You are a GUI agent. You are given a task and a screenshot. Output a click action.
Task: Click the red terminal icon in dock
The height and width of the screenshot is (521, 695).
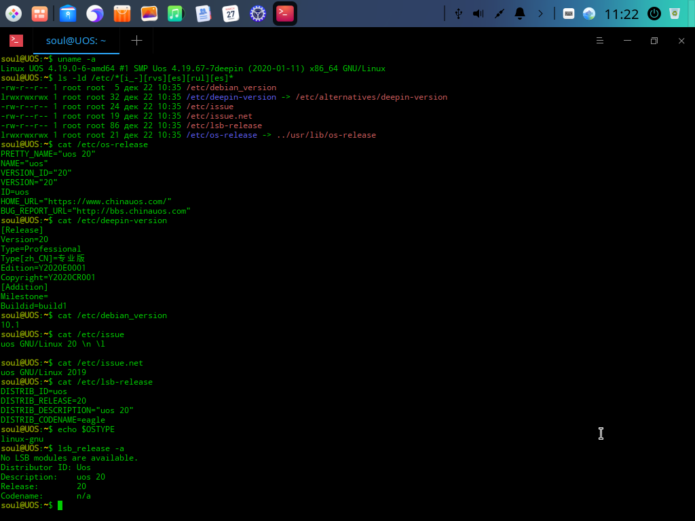click(284, 14)
